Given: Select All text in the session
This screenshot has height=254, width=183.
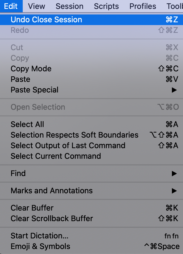Looking at the screenshot, I should tap(27, 124).
